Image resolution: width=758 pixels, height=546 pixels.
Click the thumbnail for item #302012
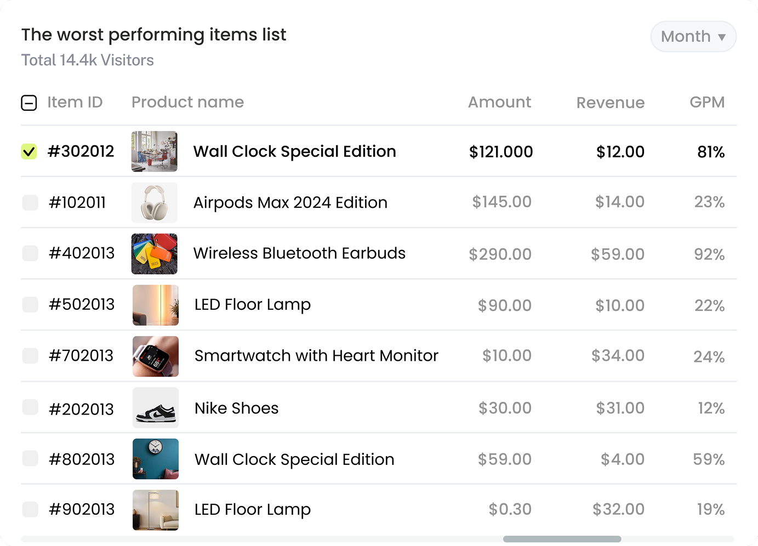(155, 151)
